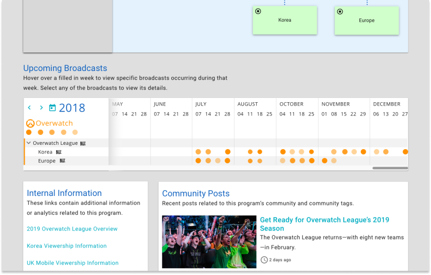Select the Korea broadcast dot for July 14
Viewport: 431px width, 275px height.
[x=208, y=152]
